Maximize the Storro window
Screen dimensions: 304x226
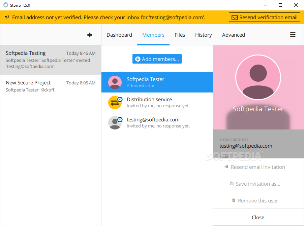tap(280, 5)
